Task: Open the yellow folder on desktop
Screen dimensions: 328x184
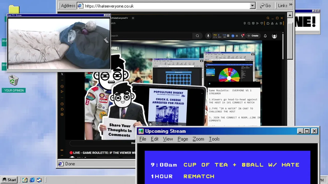Action: click(x=14, y=9)
